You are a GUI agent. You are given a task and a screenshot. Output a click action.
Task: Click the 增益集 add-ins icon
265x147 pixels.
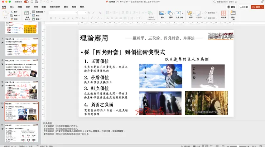223,13
